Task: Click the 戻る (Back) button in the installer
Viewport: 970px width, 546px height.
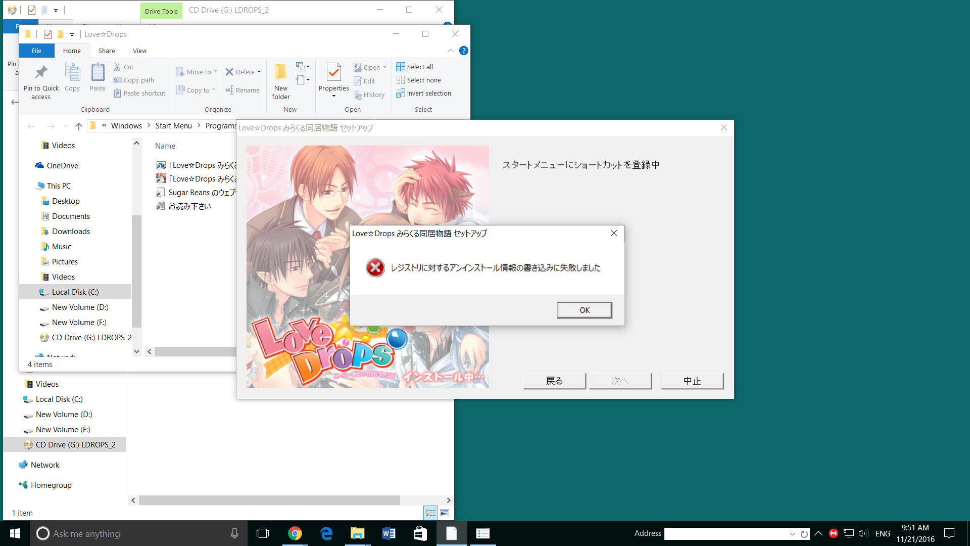Action: (x=554, y=381)
